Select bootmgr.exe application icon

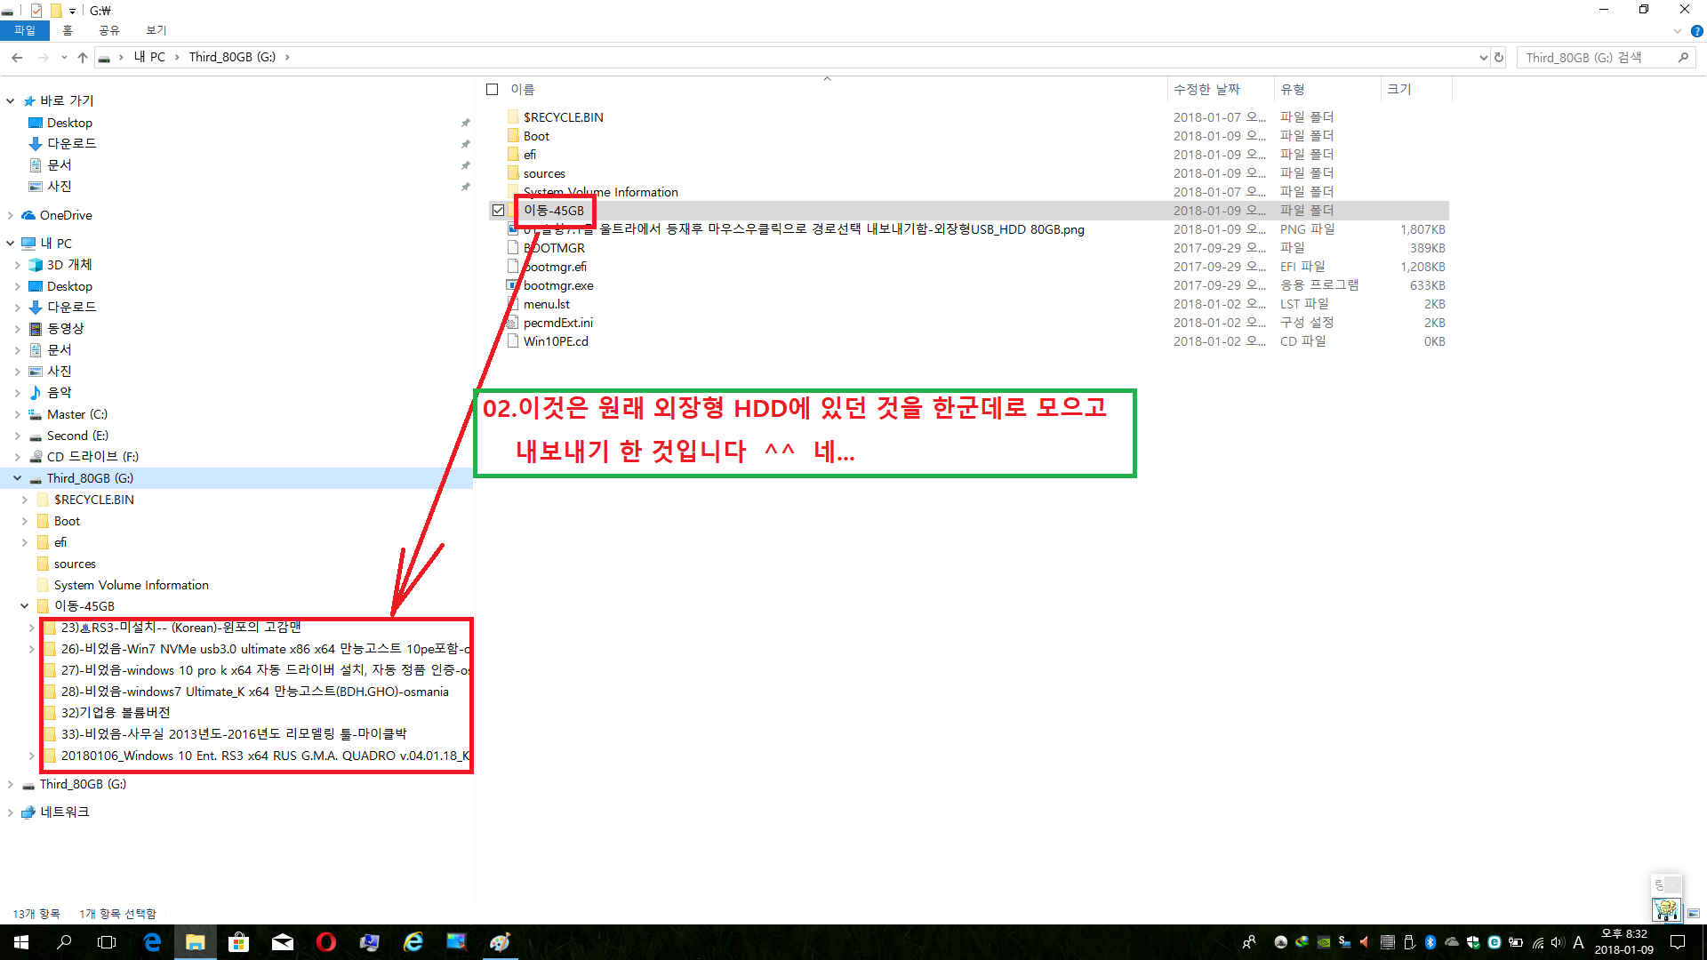pos(513,285)
